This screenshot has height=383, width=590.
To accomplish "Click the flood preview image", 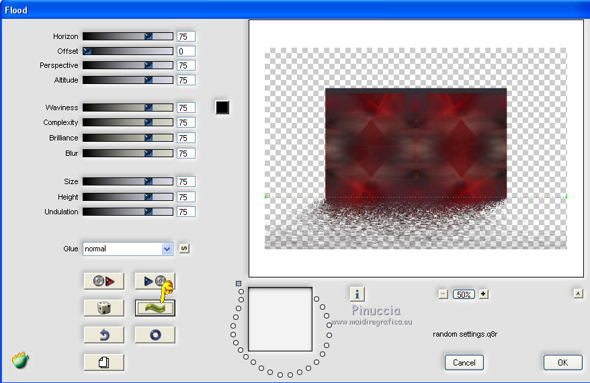I will coord(416,148).
